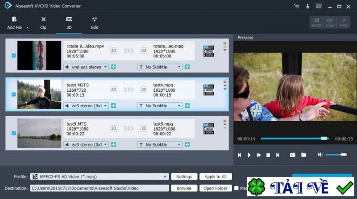Screen dimensions: 357x199
Task: Open the 'und aac stereo' audio track dropdown
Action: [86, 67]
